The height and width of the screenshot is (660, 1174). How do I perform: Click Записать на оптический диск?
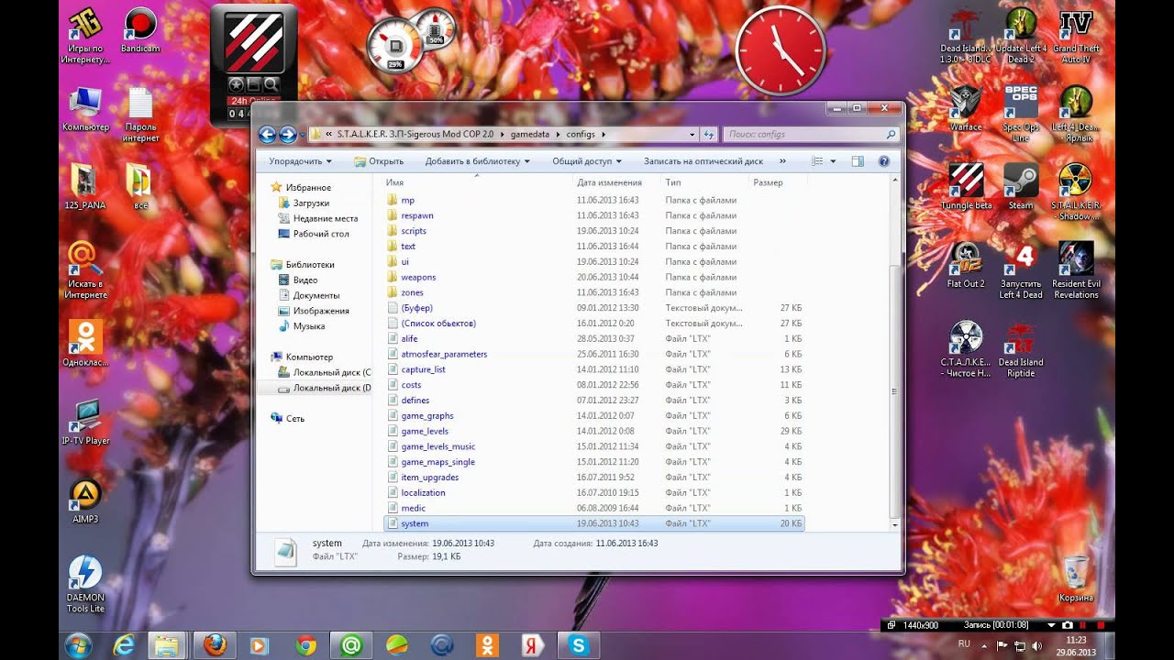point(703,161)
